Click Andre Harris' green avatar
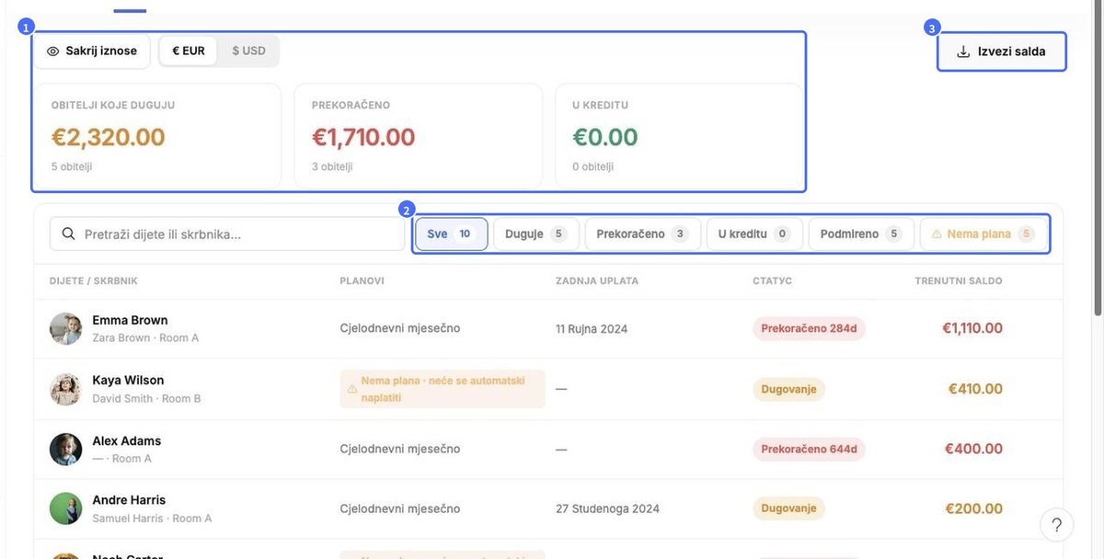 point(66,508)
